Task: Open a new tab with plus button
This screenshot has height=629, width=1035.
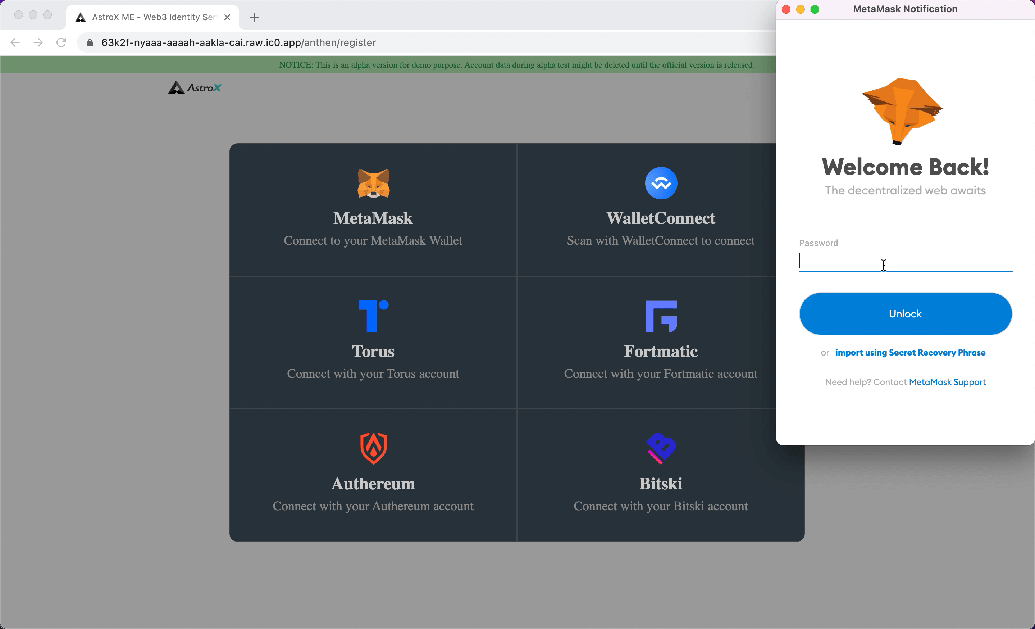Action: (254, 17)
